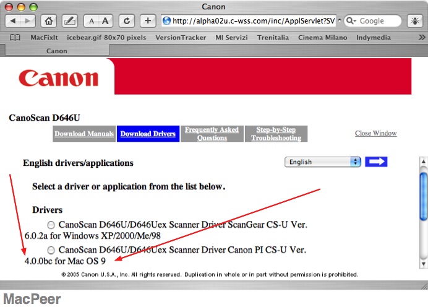The width and height of the screenshot is (428, 307).
Task: Click the blue arrow go button
Action: pyautogui.click(x=376, y=162)
